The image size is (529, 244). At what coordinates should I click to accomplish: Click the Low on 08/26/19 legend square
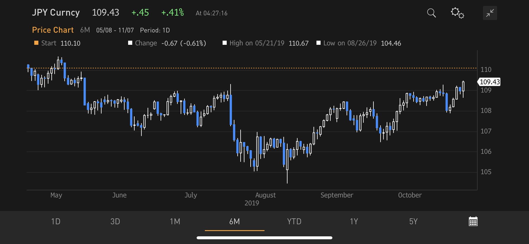pyautogui.click(x=319, y=43)
